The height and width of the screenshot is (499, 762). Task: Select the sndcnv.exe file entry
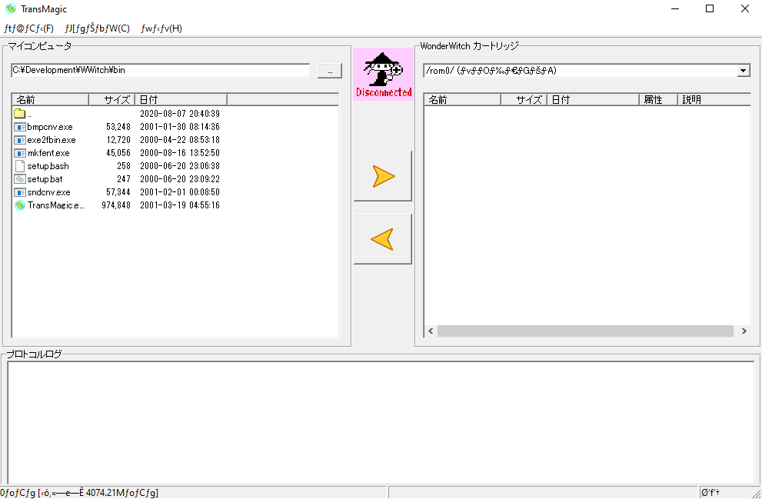pos(48,192)
